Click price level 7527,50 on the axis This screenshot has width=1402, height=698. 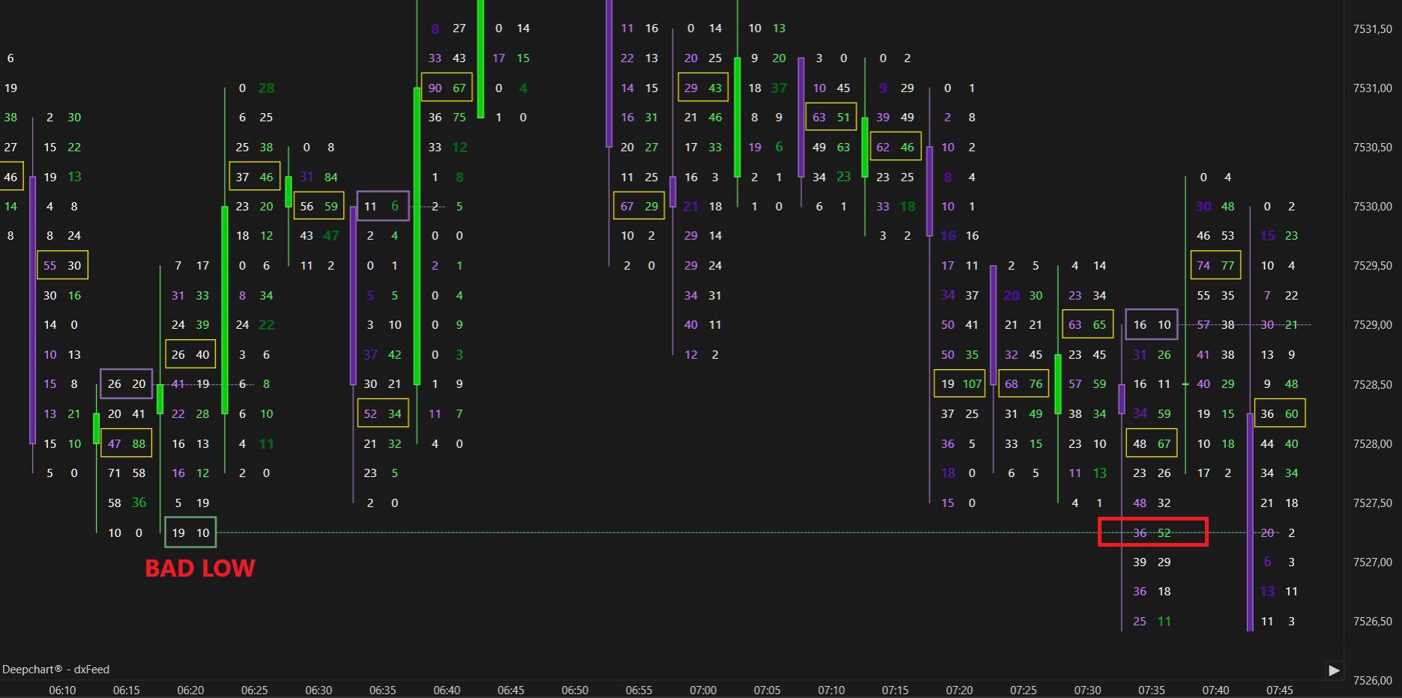coord(1373,503)
